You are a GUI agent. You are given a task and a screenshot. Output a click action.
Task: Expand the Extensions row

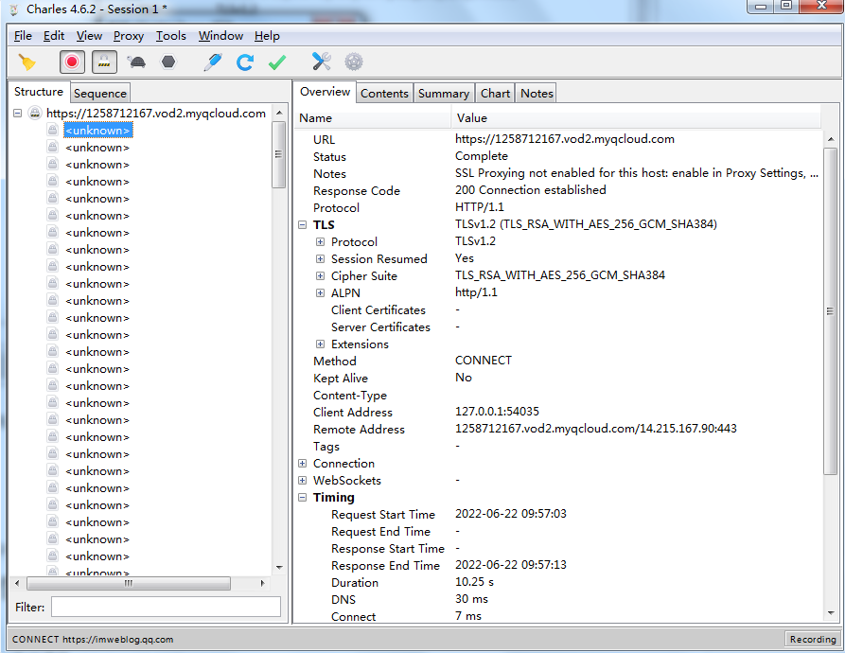pos(320,344)
